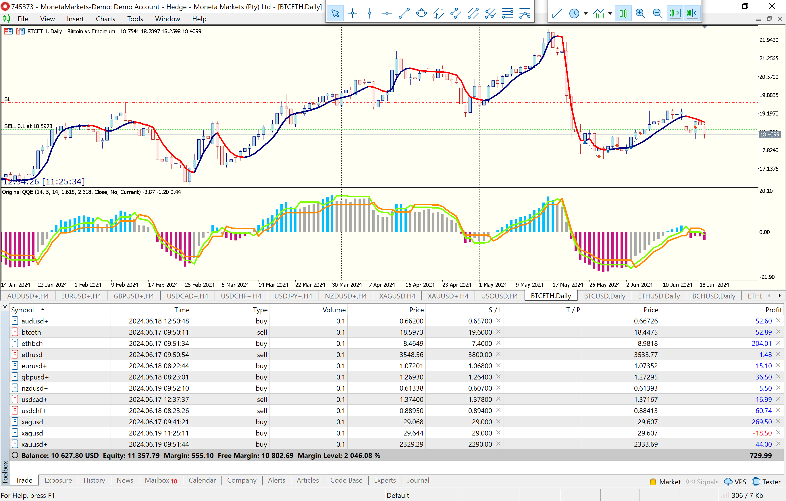Click the Market button in Toolbox footer
Viewport: 786px width, 501px height.
(665, 482)
